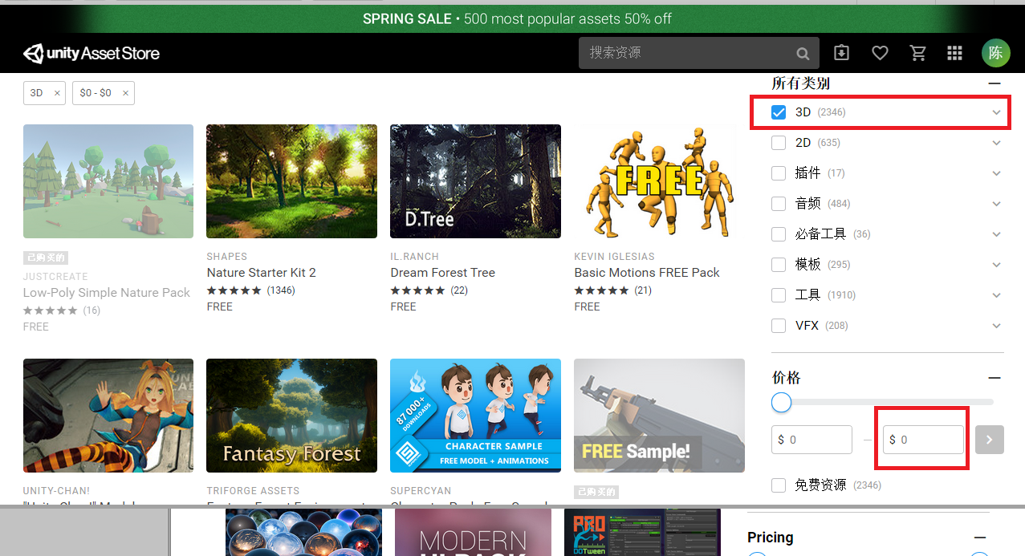Expand the 必备工具 category chevron

tap(996, 234)
